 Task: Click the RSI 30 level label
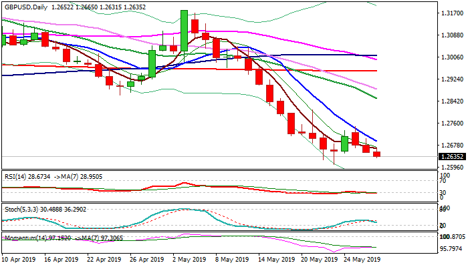point(443,194)
